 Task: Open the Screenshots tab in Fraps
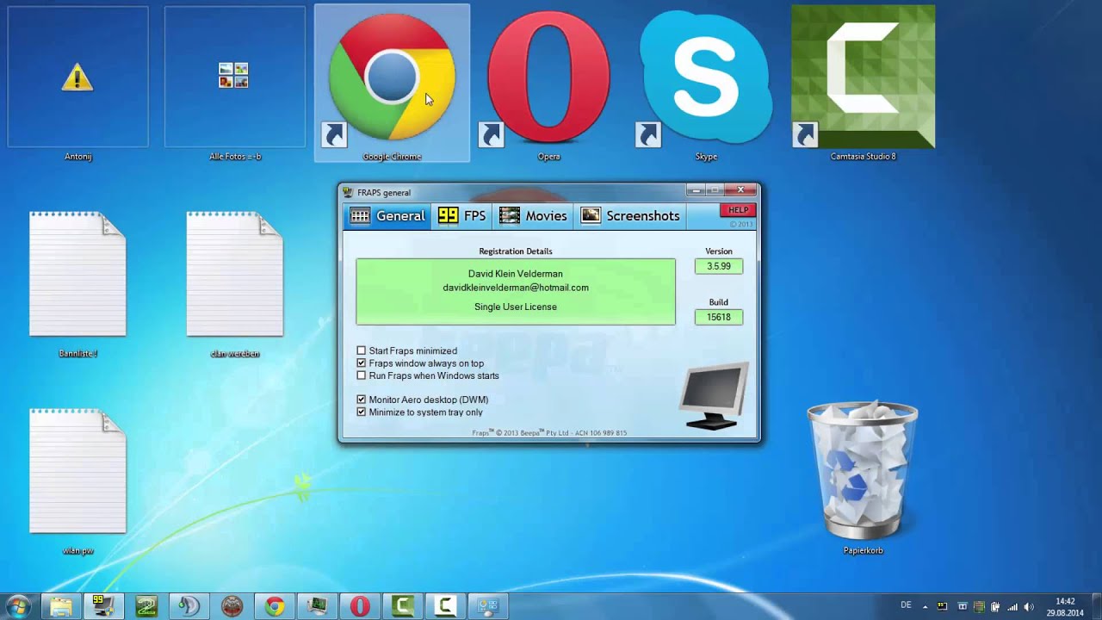(630, 216)
